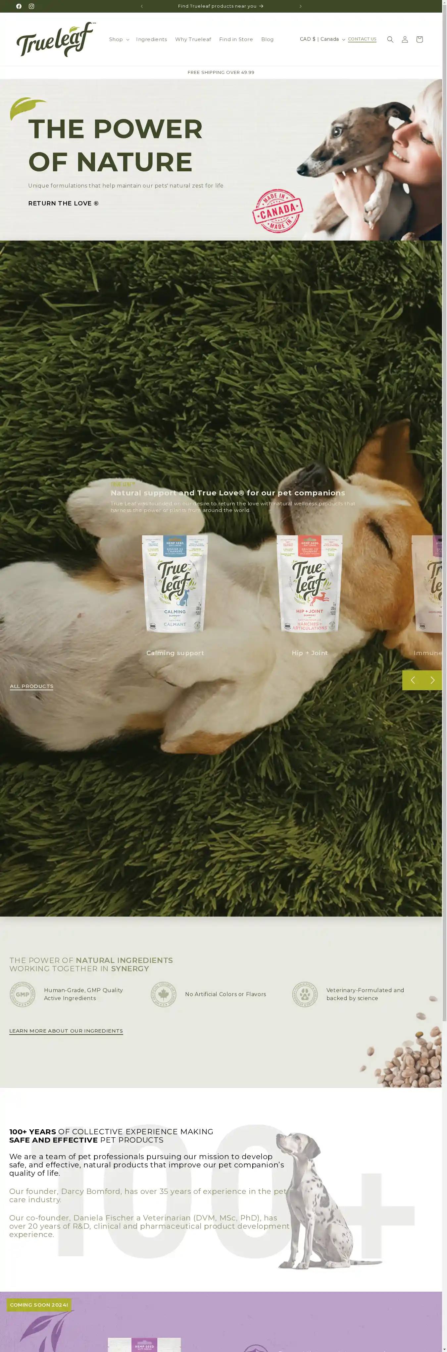
Task: Open Find in Store page
Action: (235, 39)
